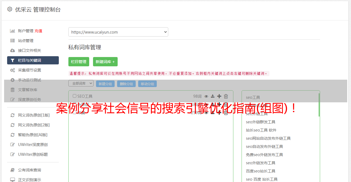Image resolution: width=351 pixels, height=182 pixels.
Task: Download the SEO工具 library
Action: [213, 96]
